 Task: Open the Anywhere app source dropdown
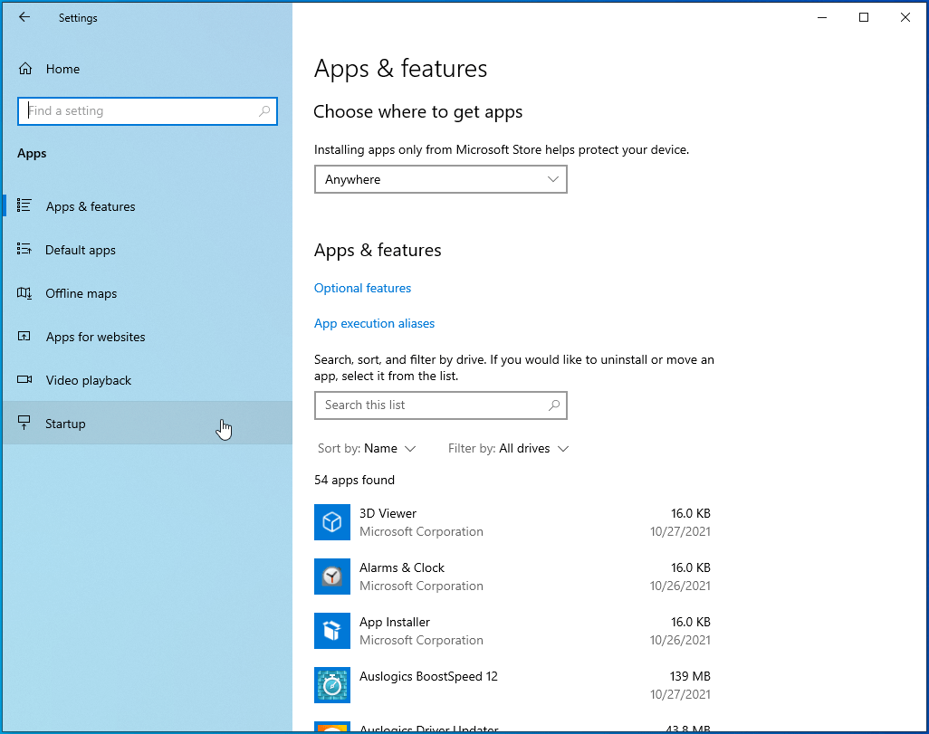tap(441, 179)
